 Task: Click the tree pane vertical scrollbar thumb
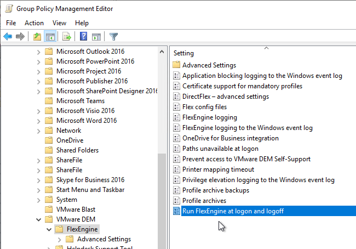[x=162, y=201]
